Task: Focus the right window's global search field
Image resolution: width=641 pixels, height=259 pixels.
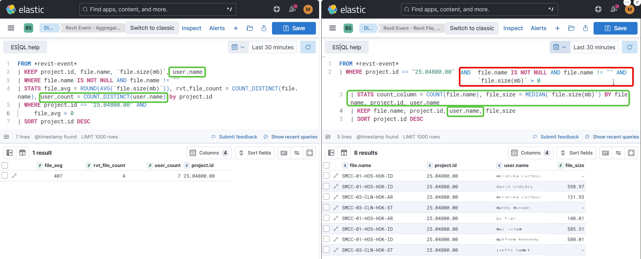Action: pyautogui.click(x=480, y=9)
